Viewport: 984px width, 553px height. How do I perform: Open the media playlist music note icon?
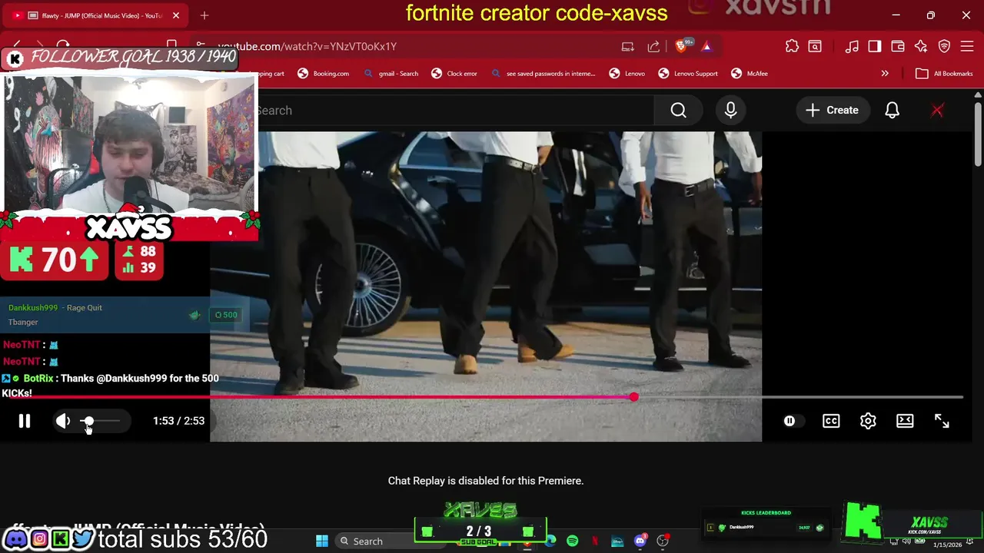[x=852, y=46]
